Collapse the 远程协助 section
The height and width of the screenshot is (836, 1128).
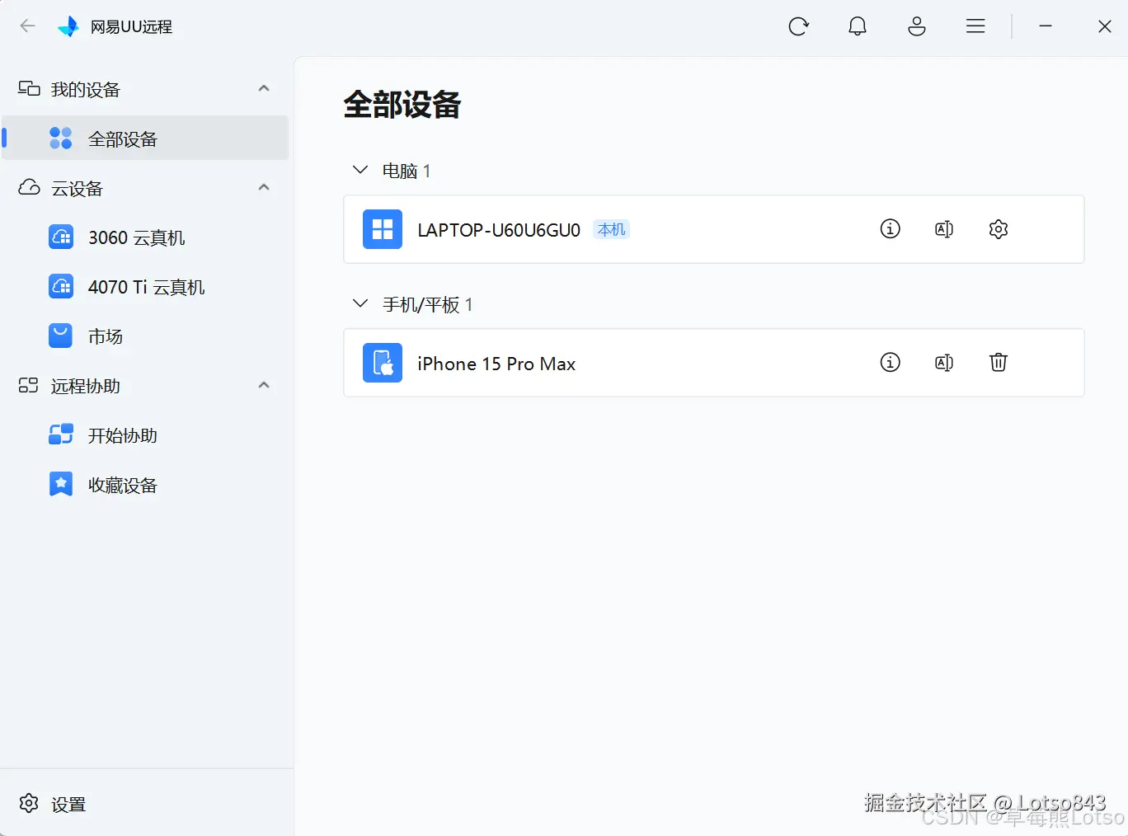pos(264,385)
